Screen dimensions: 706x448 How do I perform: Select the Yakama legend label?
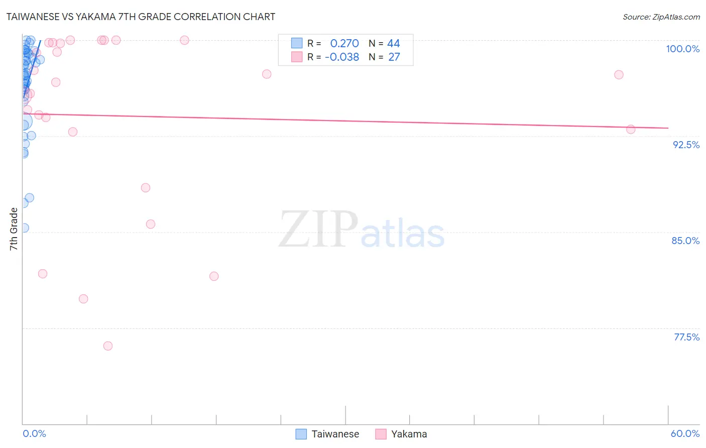tap(409, 434)
